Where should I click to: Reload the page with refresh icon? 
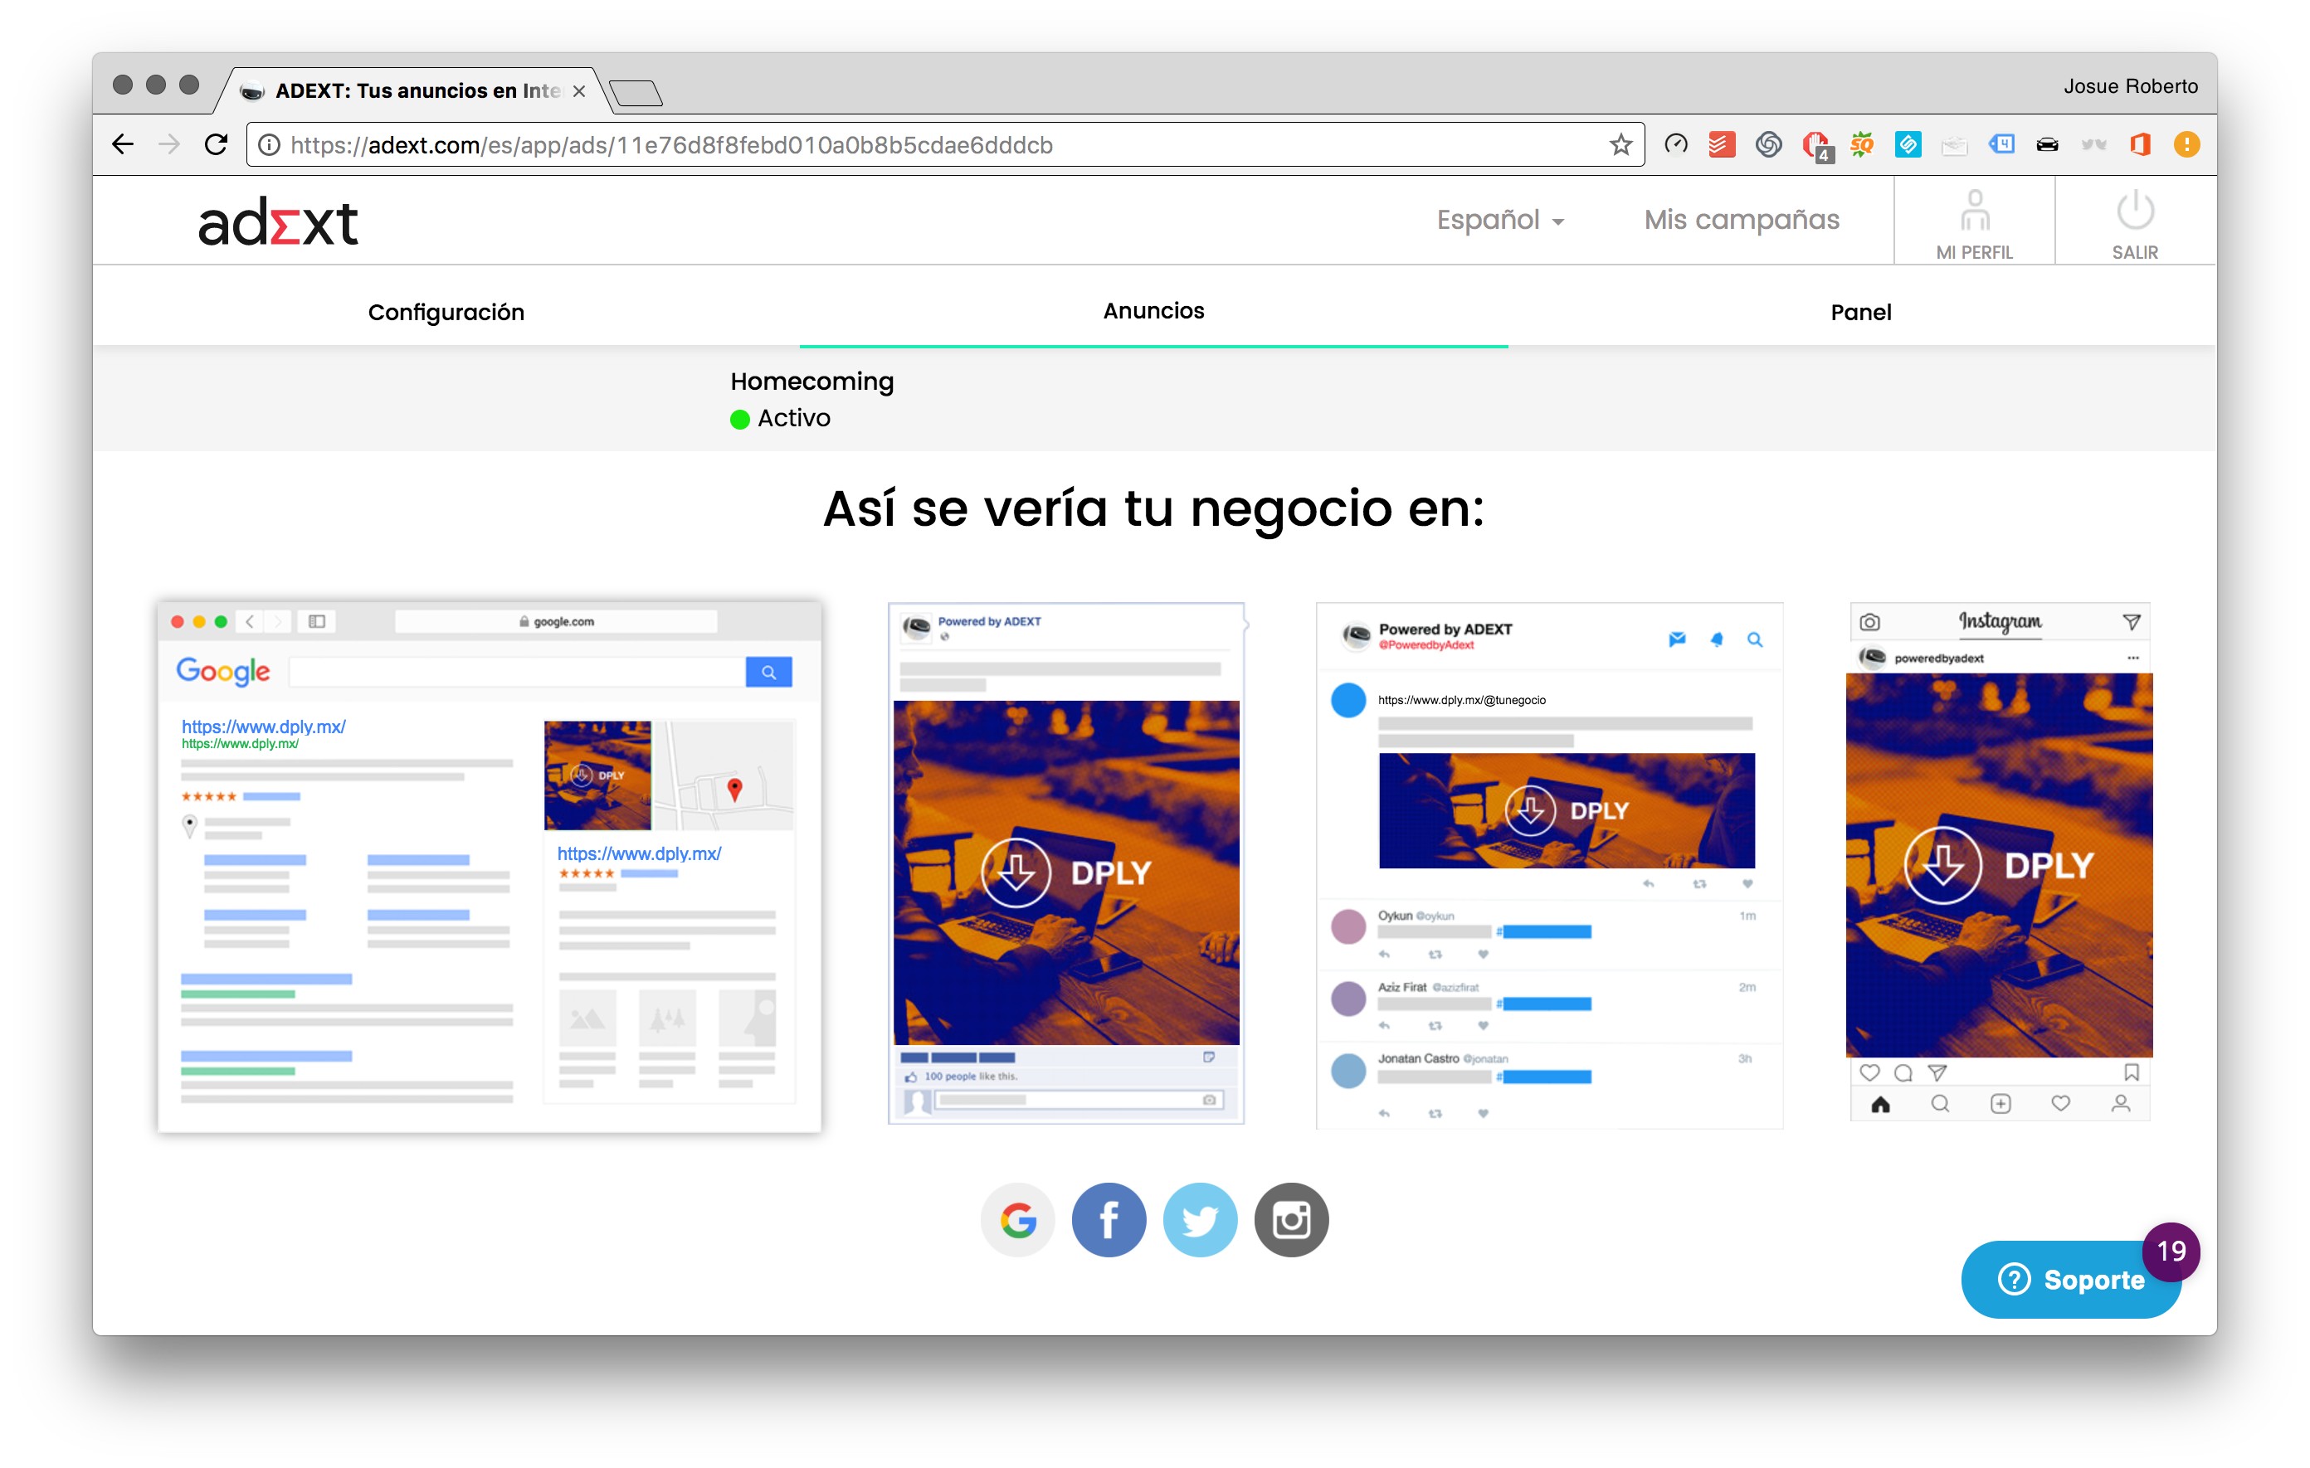click(x=217, y=145)
